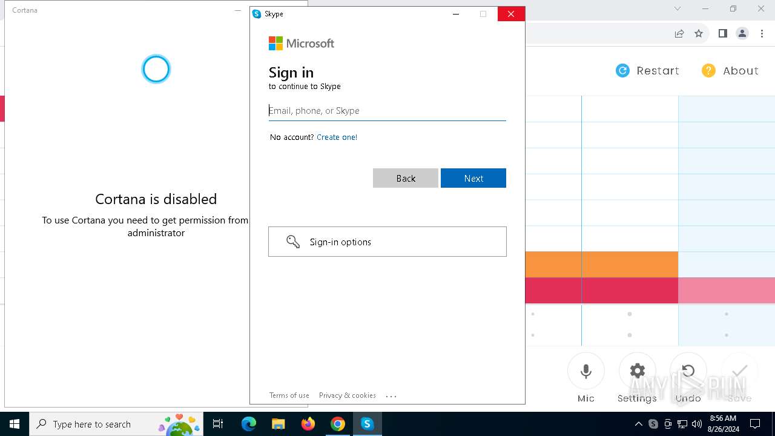Image resolution: width=775 pixels, height=436 pixels.
Task: Restore down the Chrome window
Action: [733, 8]
